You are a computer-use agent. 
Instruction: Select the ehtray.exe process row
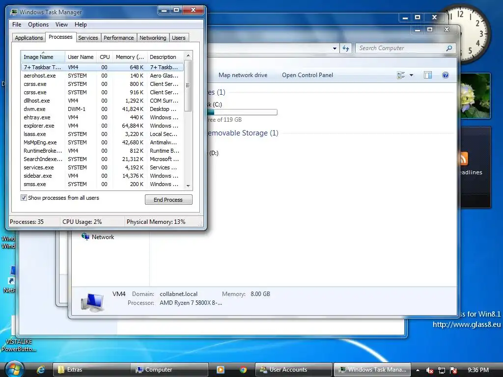(102, 117)
